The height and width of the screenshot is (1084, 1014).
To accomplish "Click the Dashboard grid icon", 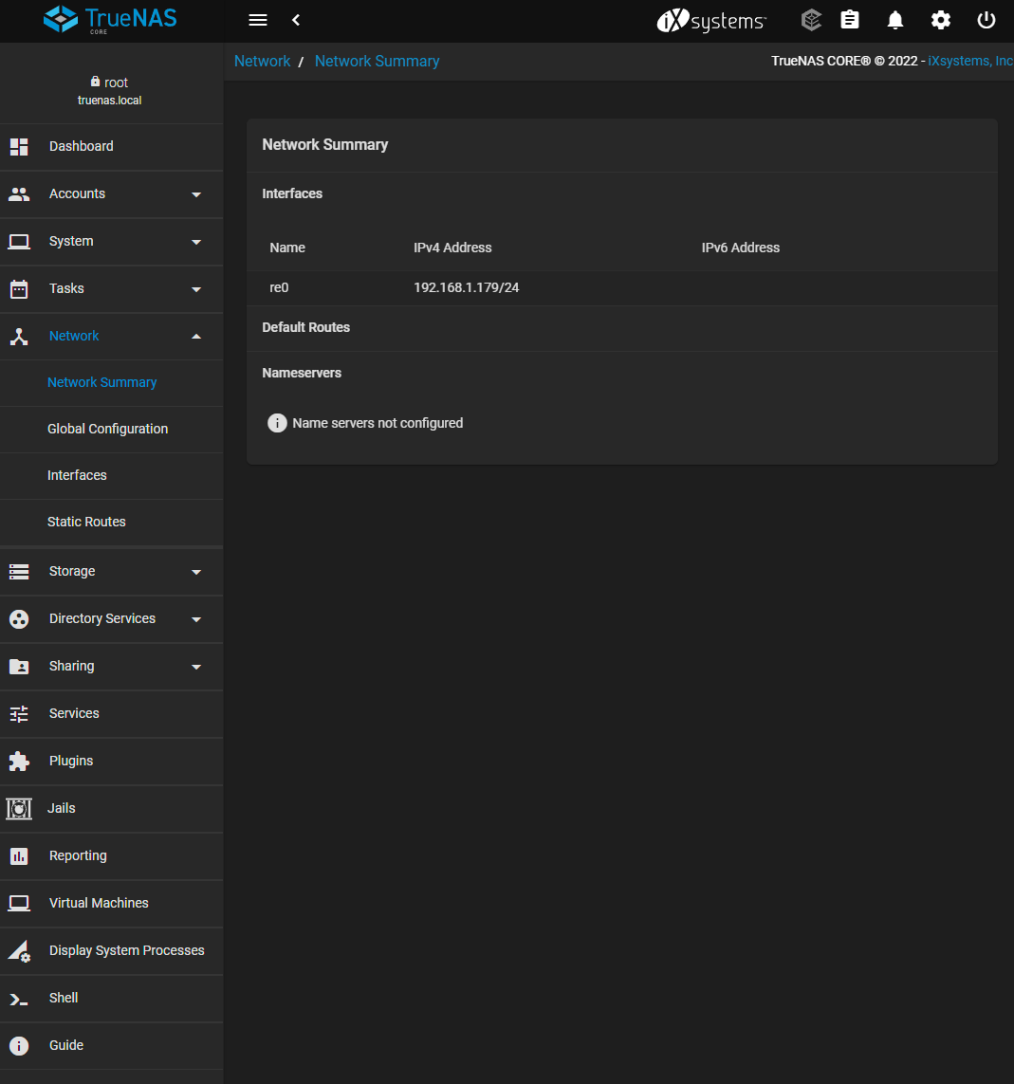I will (x=19, y=147).
